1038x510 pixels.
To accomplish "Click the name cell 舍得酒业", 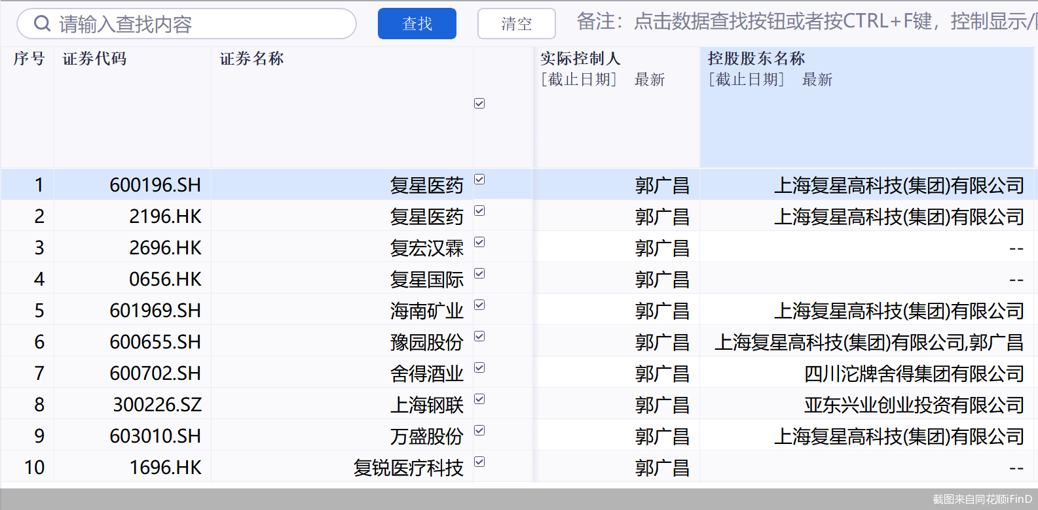I will pyautogui.click(x=342, y=373).
